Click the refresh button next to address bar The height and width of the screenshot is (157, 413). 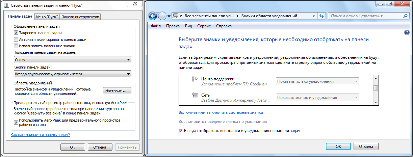(321, 16)
